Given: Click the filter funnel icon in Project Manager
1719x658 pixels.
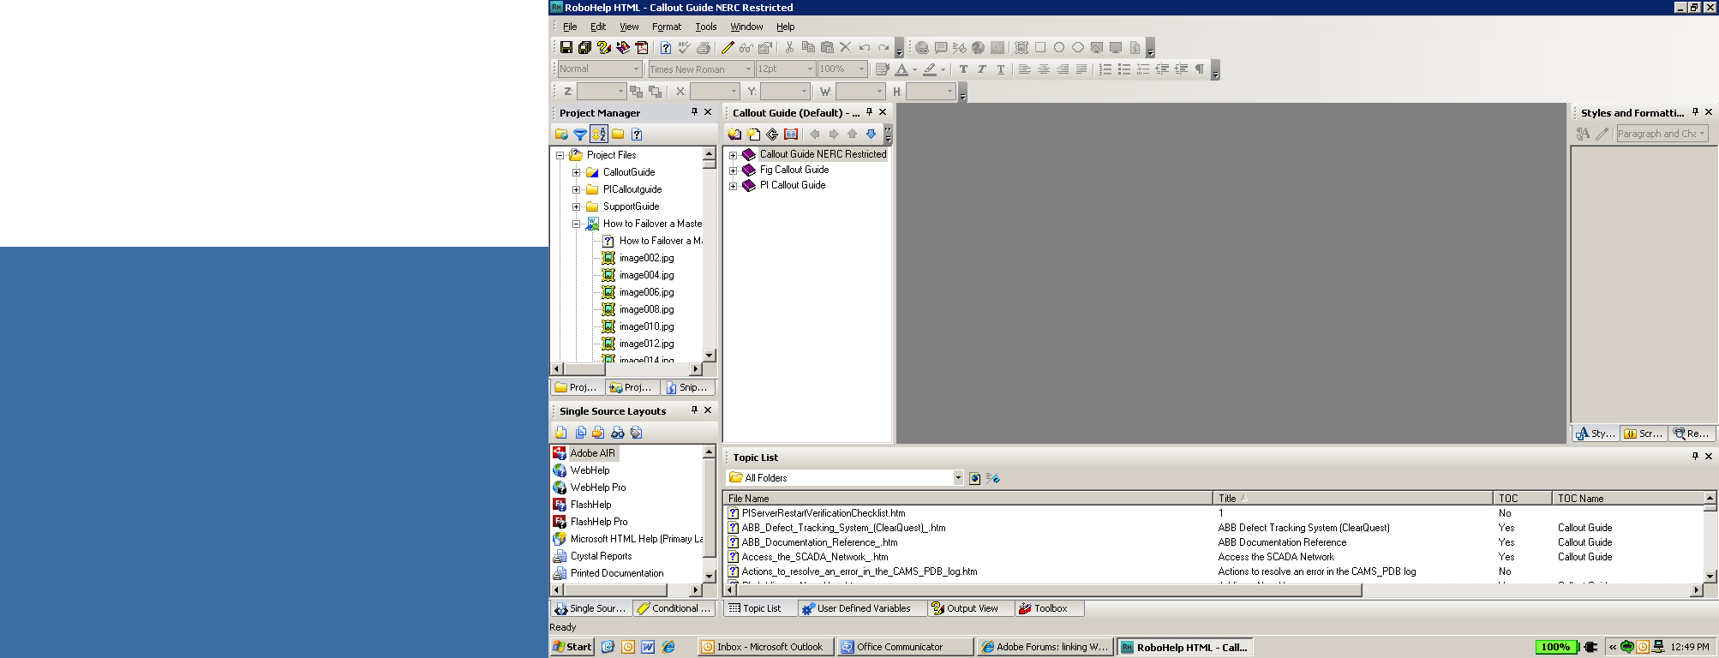Looking at the screenshot, I should pyautogui.click(x=580, y=135).
